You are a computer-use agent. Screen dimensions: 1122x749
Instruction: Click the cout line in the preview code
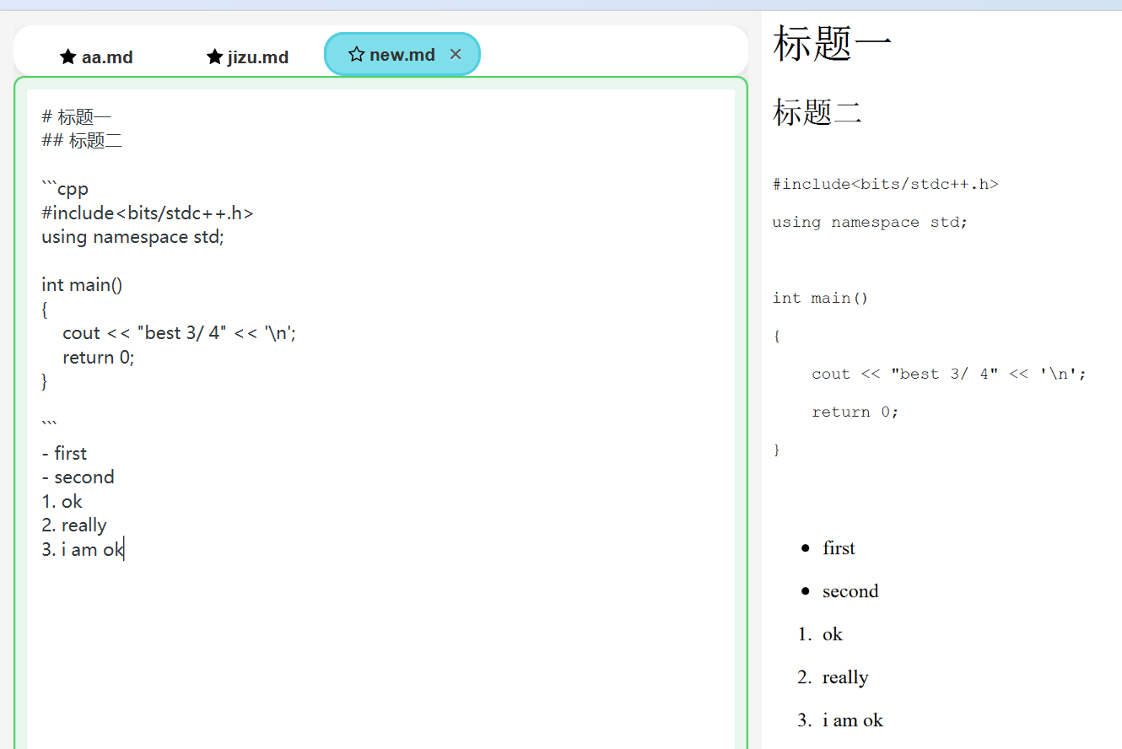click(949, 374)
